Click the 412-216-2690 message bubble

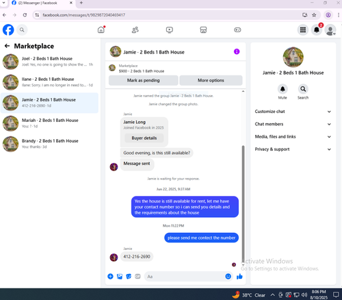point(137,257)
